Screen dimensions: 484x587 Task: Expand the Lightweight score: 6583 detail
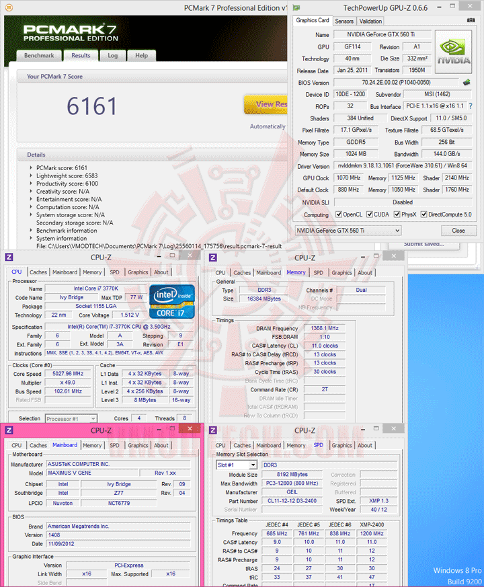point(31,175)
